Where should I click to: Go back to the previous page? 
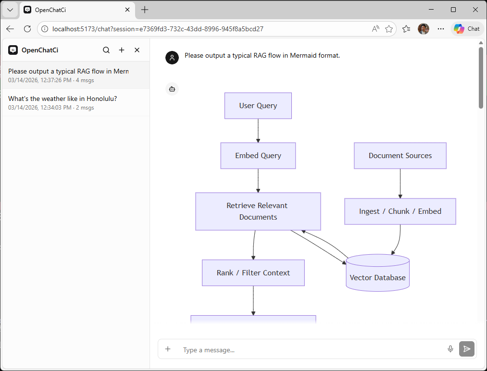(x=10, y=29)
